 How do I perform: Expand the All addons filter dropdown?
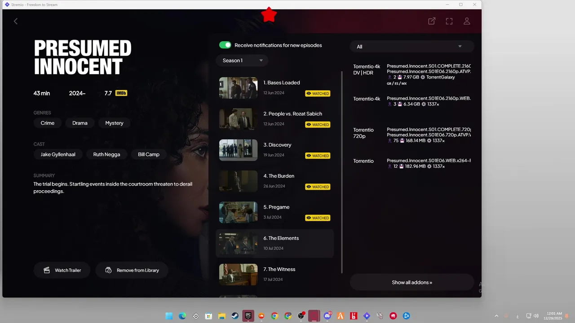coord(412,47)
